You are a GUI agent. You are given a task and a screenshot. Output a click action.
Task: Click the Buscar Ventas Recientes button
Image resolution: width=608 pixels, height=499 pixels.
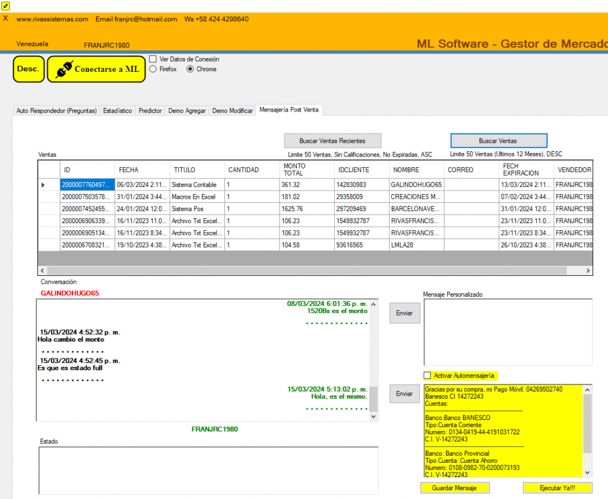tap(332, 141)
